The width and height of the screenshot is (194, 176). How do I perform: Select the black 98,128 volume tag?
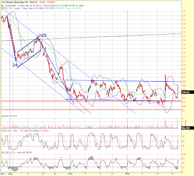(188, 128)
